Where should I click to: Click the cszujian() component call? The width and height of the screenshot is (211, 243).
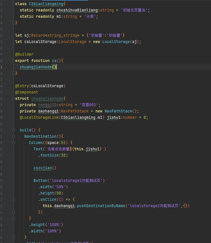click(x=45, y=168)
